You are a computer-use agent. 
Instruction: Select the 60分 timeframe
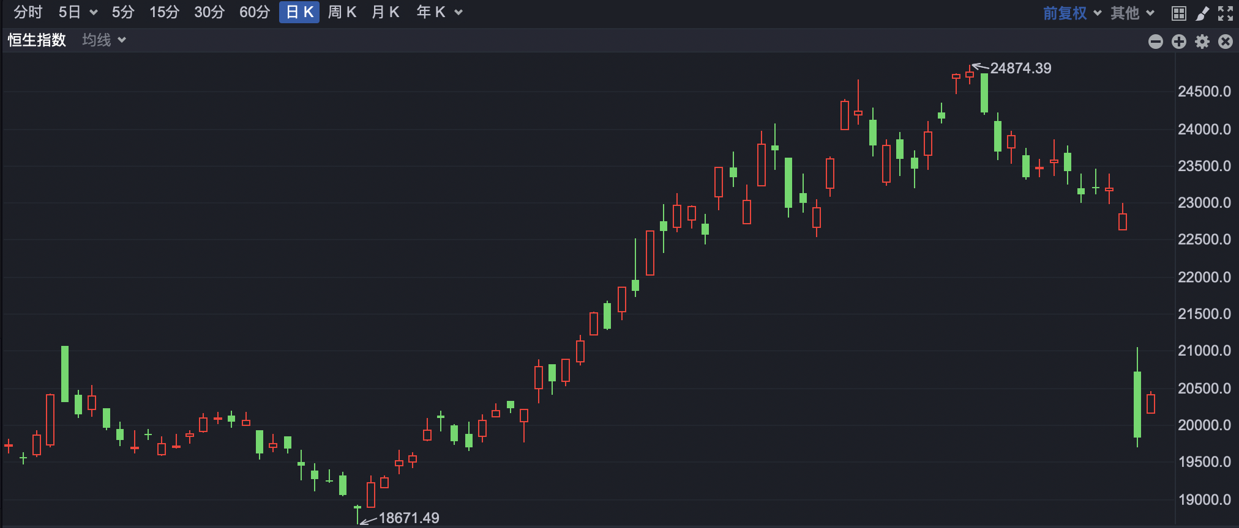[255, 12]
